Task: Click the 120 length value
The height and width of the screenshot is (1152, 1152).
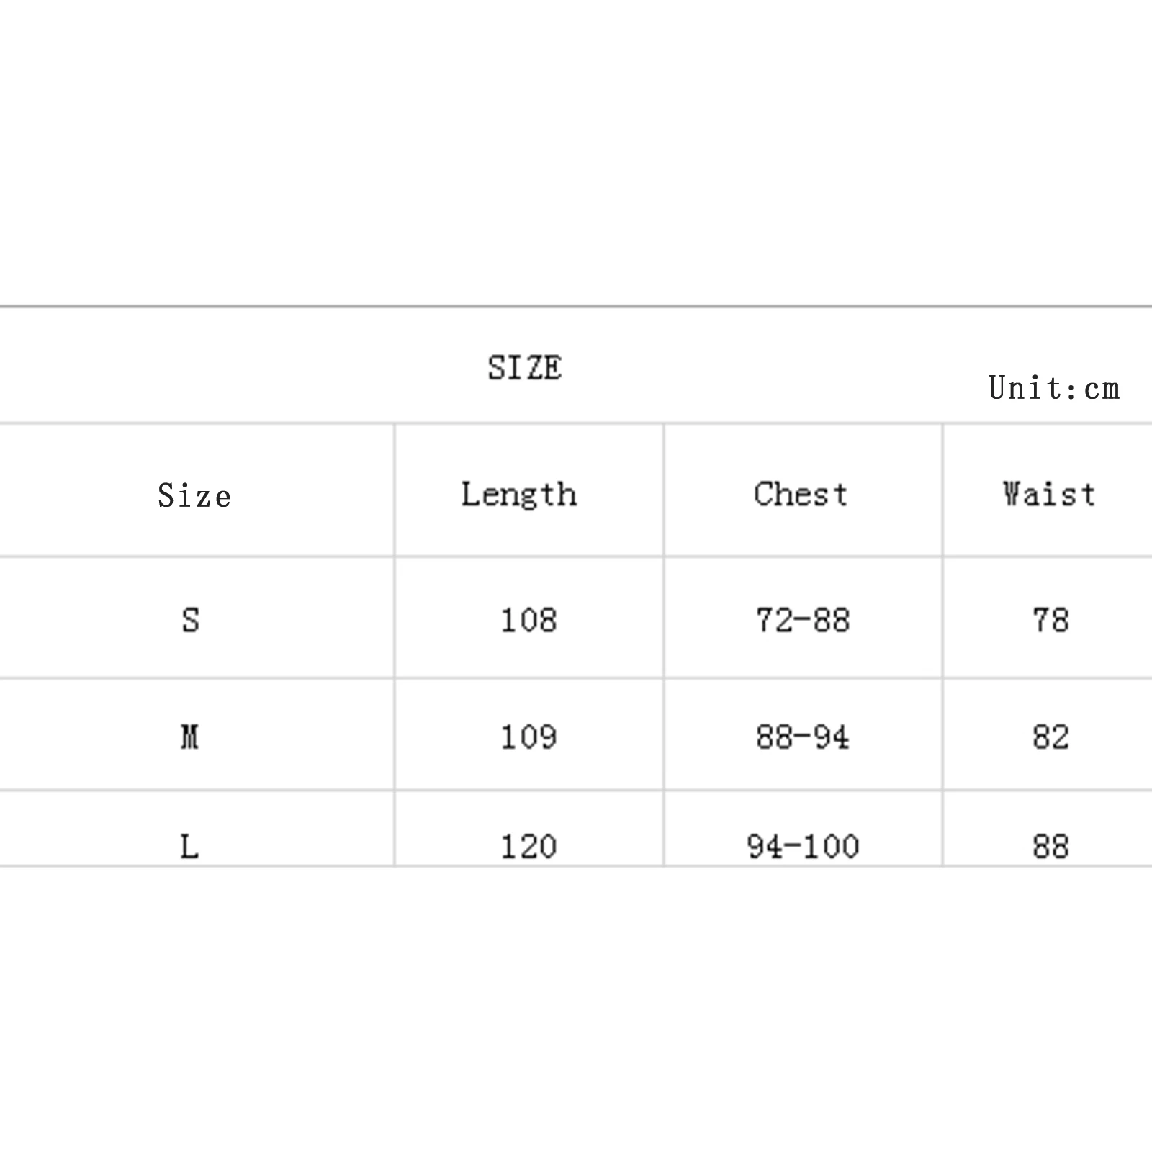Action: (x=528, y=846)
